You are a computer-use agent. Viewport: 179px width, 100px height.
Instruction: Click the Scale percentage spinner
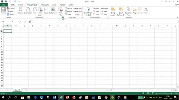tap(81, 14)
